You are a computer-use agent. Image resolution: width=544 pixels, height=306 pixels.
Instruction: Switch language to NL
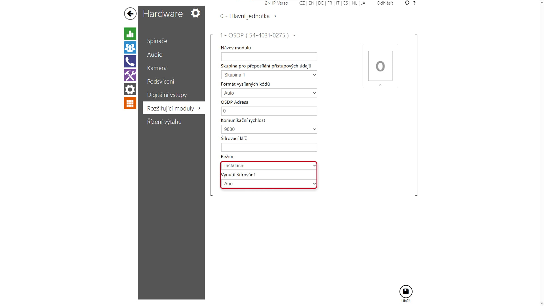pyautogui.click(x=354, y=3)
